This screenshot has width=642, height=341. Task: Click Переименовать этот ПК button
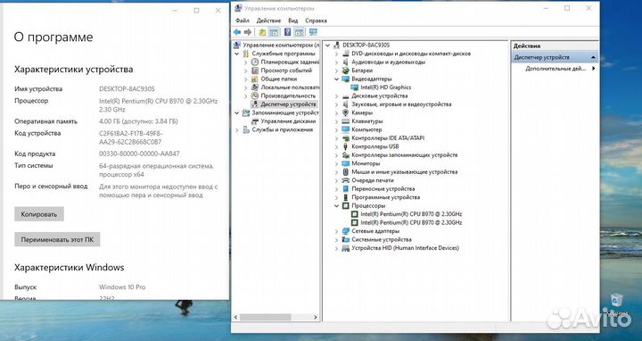click(57, 239)
